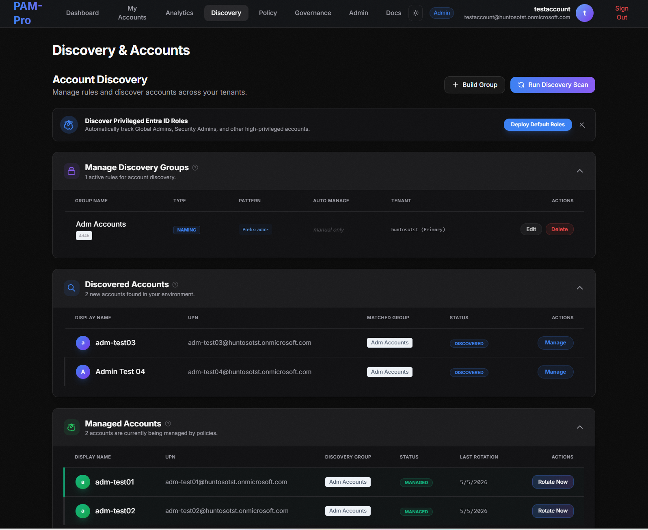Image resolution: width=648 pixels, height=530 pixels.
Task: Click Adm Accounts tag in adm-test01 row
Action: 348,482
